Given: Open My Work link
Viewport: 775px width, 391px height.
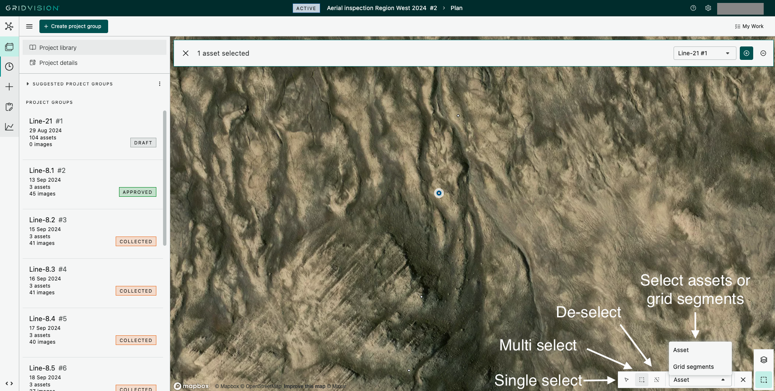Looking at the screenshot, I should (x=749, y=26).
